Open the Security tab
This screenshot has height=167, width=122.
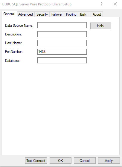pyautogui.click(x=42, y=14)
